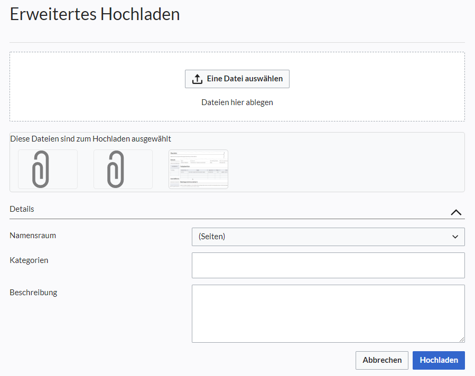Focus the Kategorien input field
Viewport: 475px width, 376px height.
[x=328, y=265]
